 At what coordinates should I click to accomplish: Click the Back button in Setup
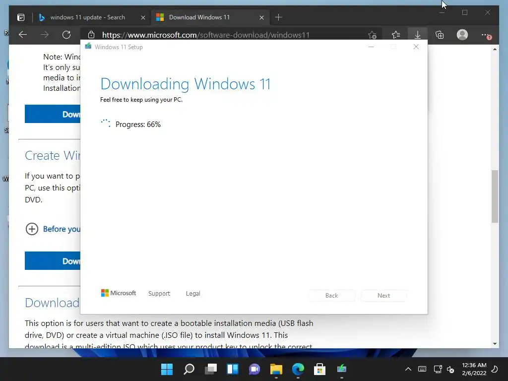[x=332, y=296]
